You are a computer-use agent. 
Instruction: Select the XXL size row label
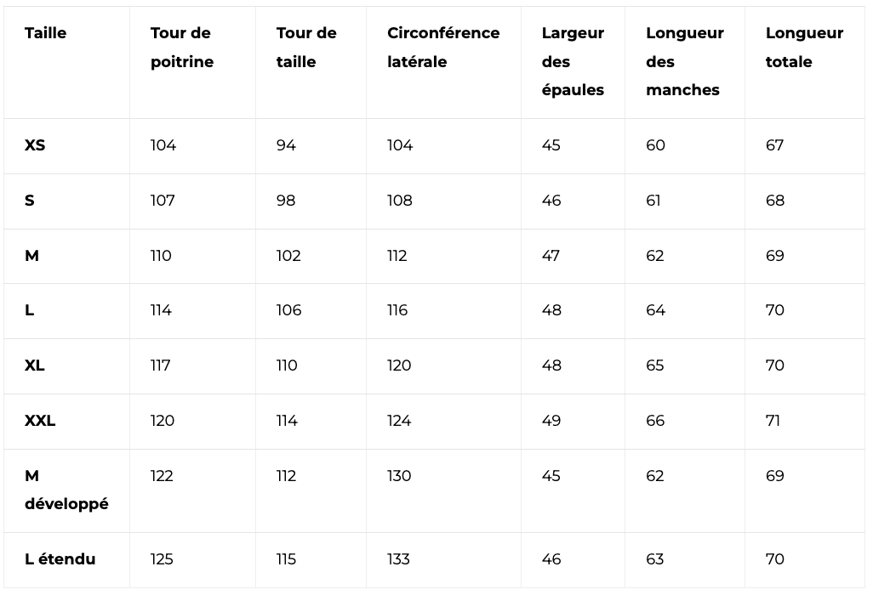pos(40,421)
